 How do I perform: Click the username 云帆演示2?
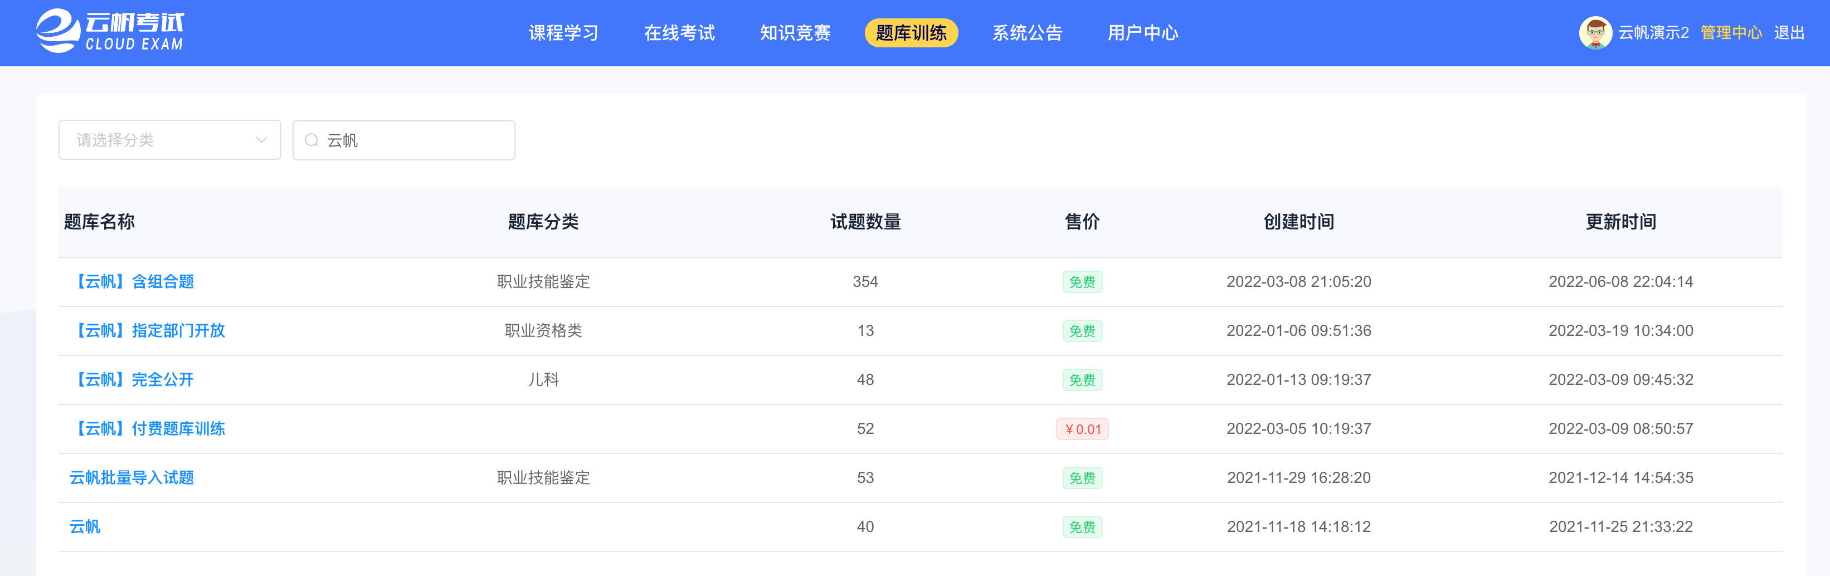coord(1653,33)
